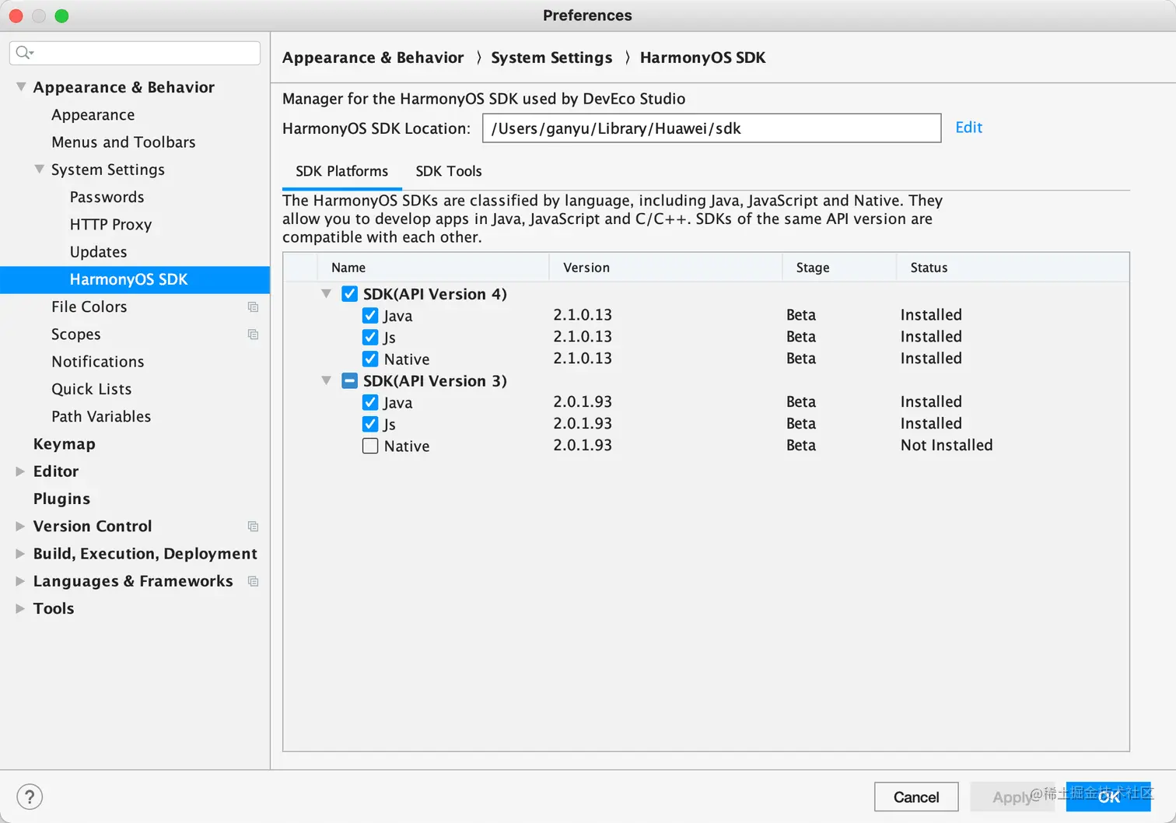The image size is (1176, 823).
Task: Switch to SDK Tools tab
Action: click(x=449, y=171)
